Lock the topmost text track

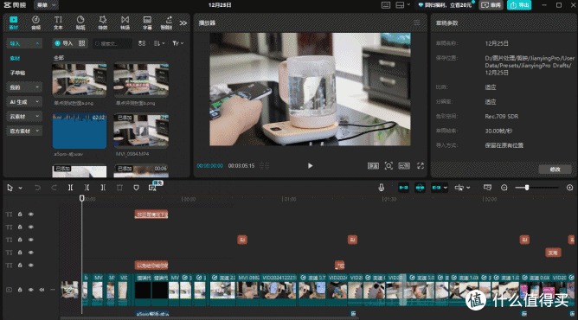click(20, 214)
